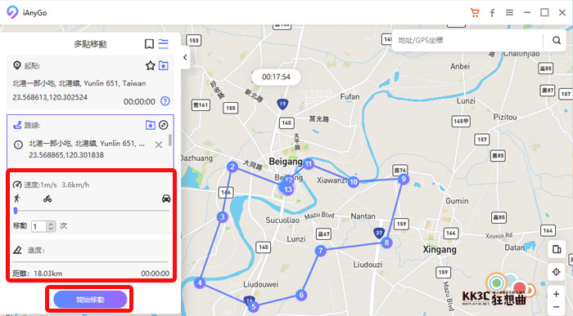Open the Facebook page icon
Screen dimensions: 573x316
pyautogui.click(x=492, y=13)
